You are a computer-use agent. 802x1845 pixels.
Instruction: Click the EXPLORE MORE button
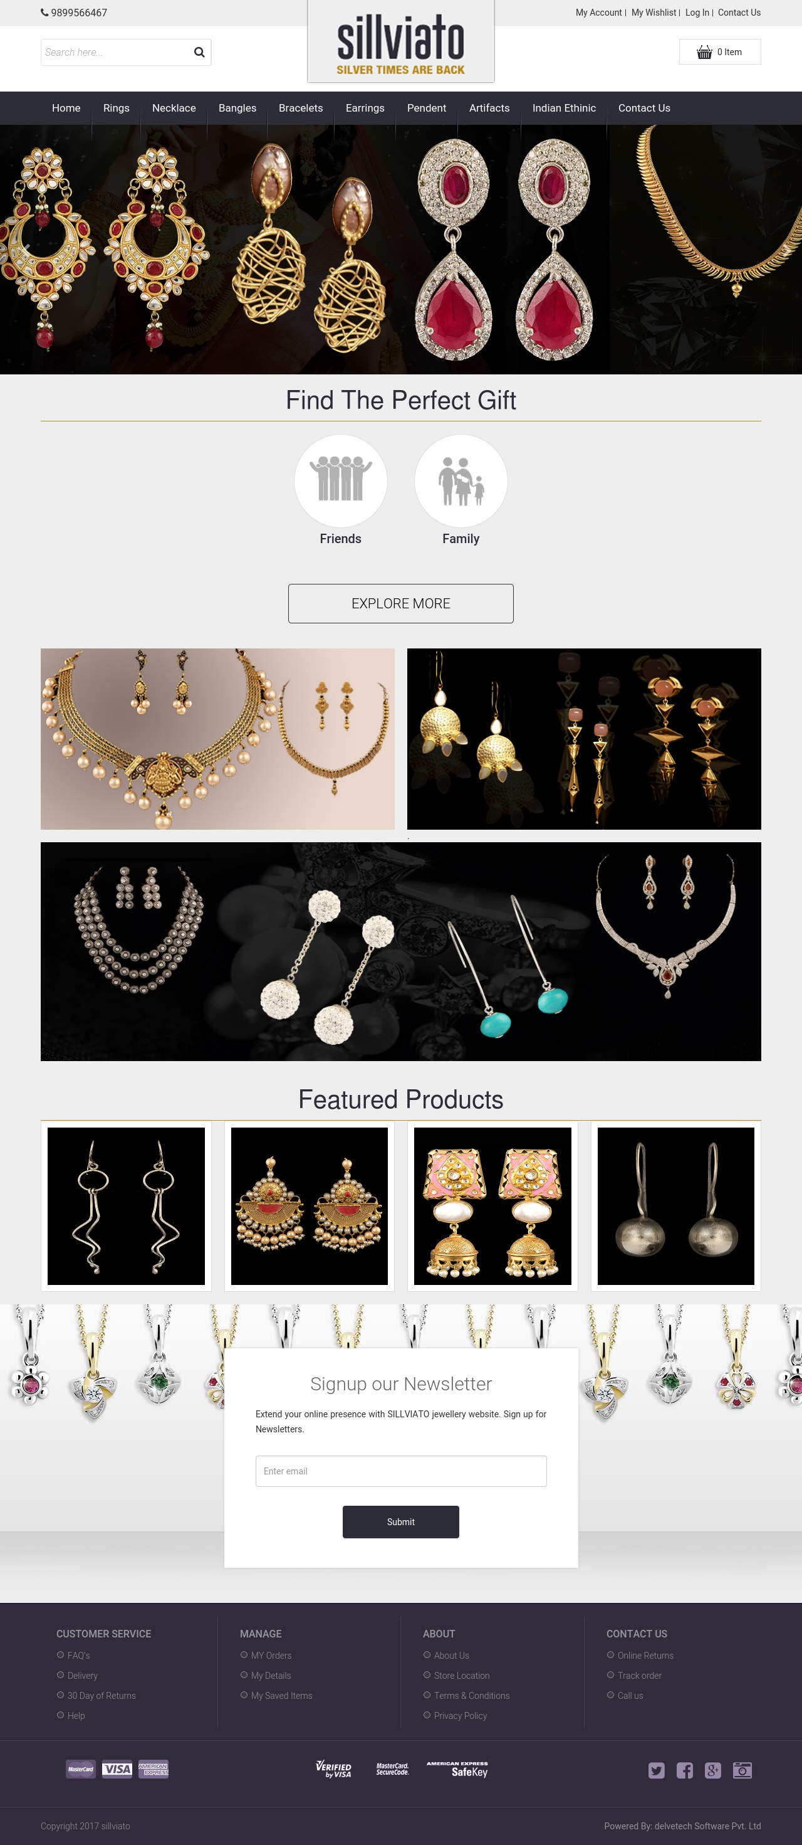click(400, 603)
